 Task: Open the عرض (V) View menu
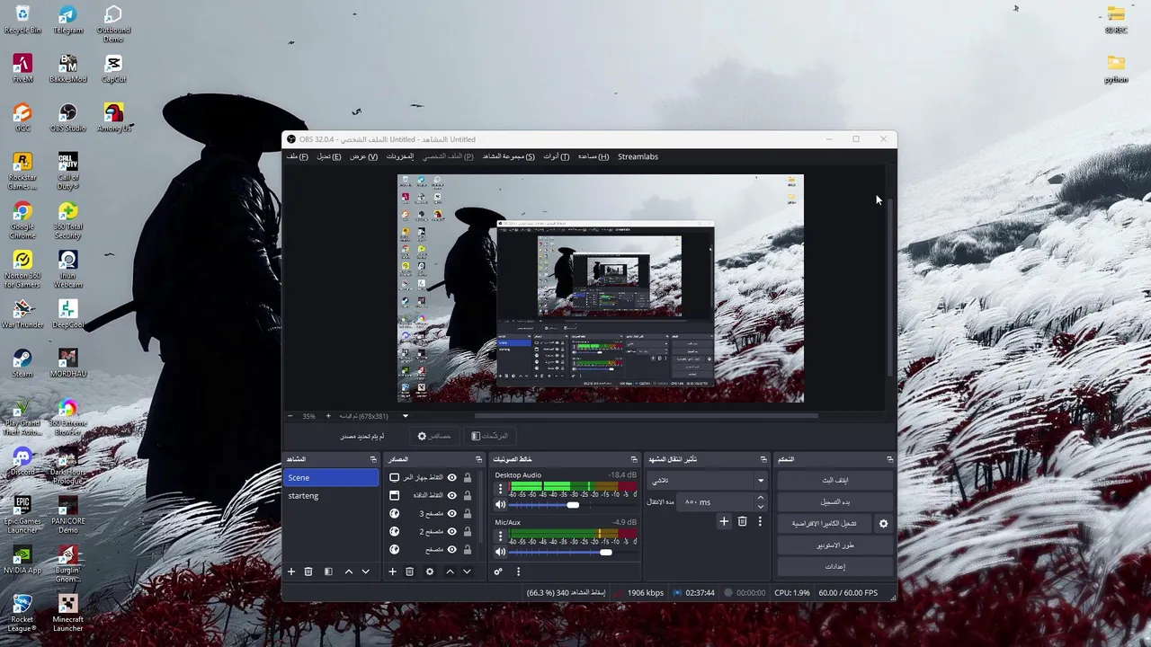[x=364, y=156]
